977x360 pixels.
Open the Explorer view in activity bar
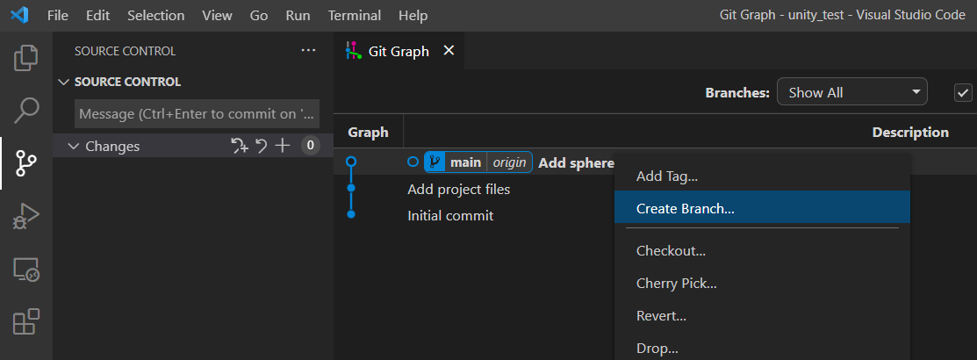(26, 57)
